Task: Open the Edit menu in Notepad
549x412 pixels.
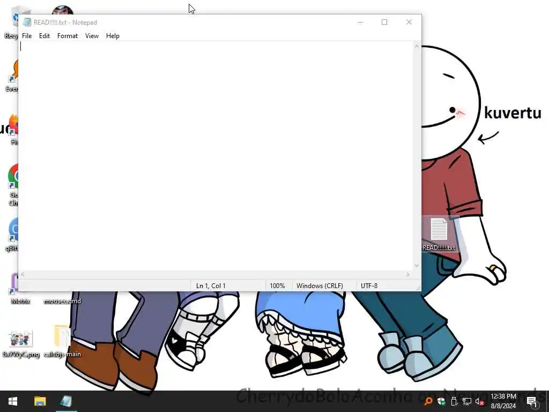Action: [44, 36]
